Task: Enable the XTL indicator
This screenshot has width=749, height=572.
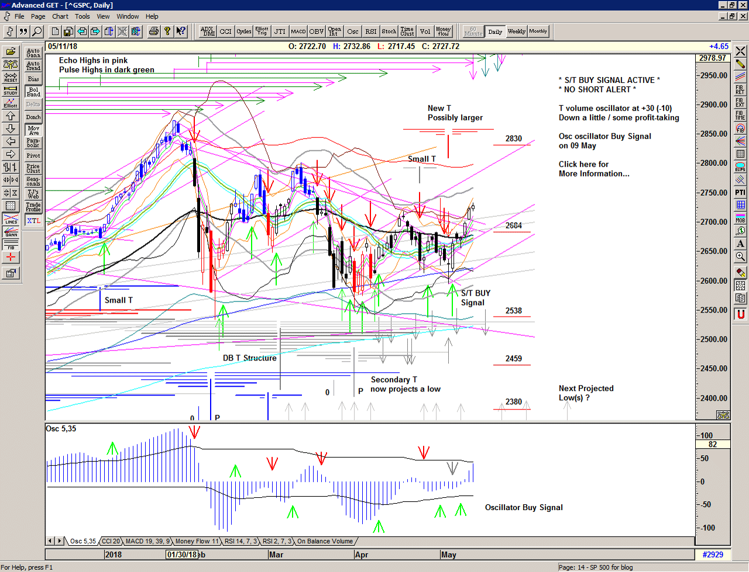Action: 33,221
